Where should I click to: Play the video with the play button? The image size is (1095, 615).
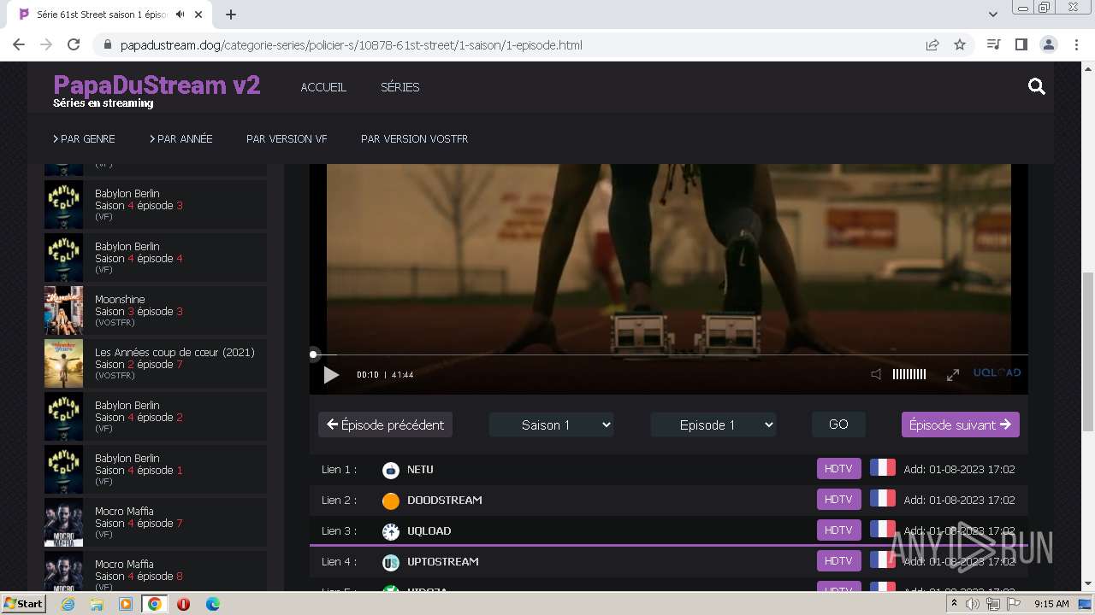331,374
